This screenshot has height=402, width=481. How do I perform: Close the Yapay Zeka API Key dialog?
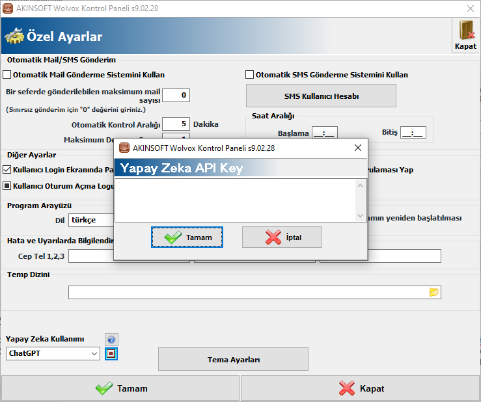coord(358,148)
